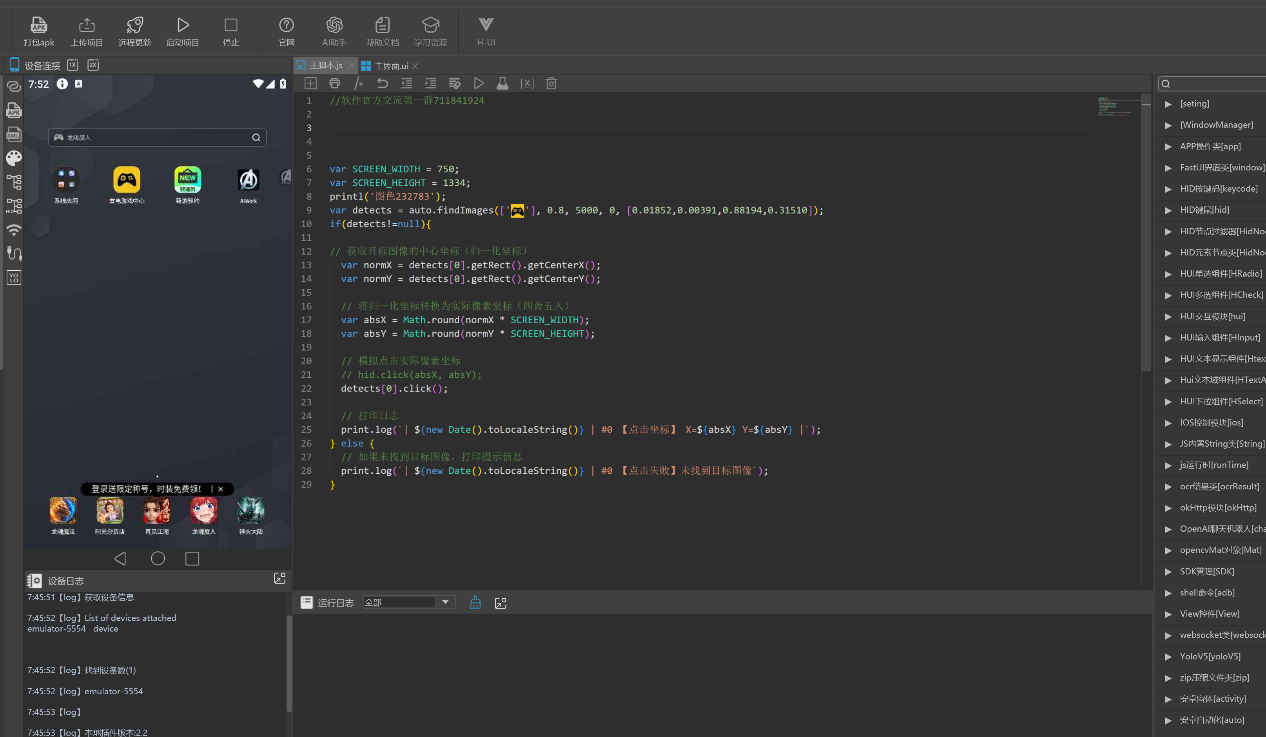Click node tree icon in sidebar
The image size is (1266, 737).
click(x=14, y=182)
